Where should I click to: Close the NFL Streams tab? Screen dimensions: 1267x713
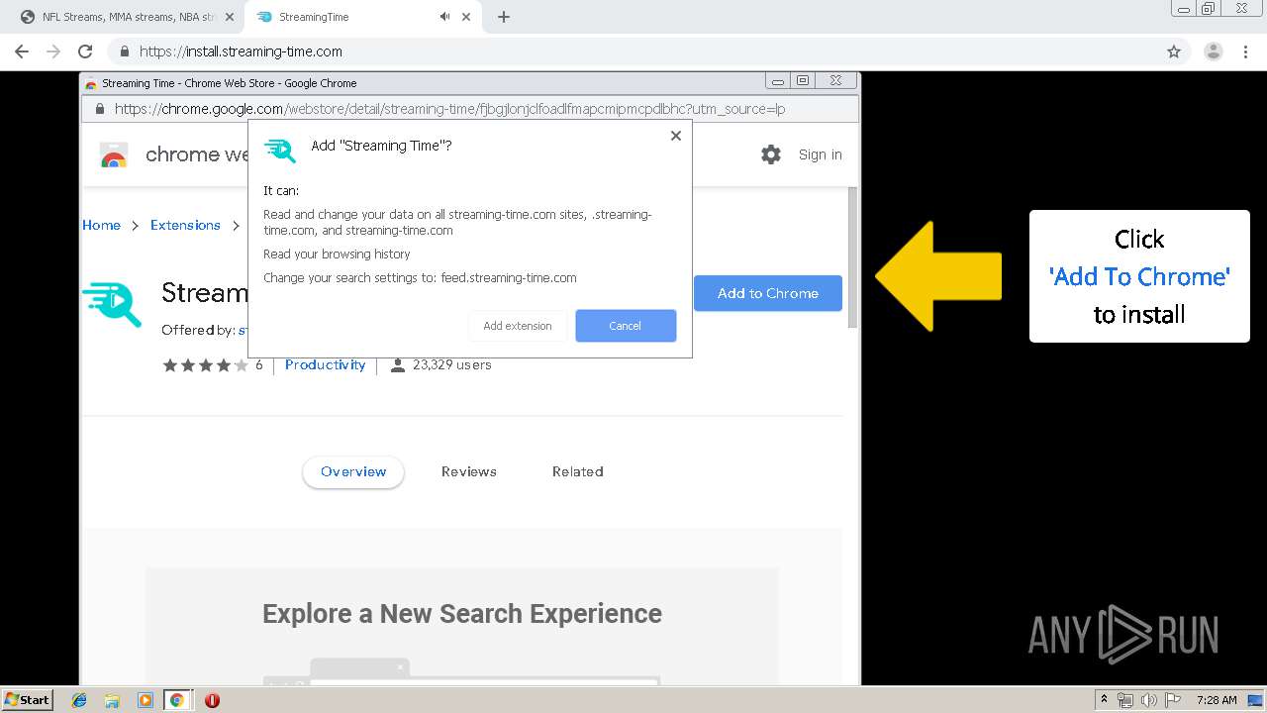pos(230,17)
